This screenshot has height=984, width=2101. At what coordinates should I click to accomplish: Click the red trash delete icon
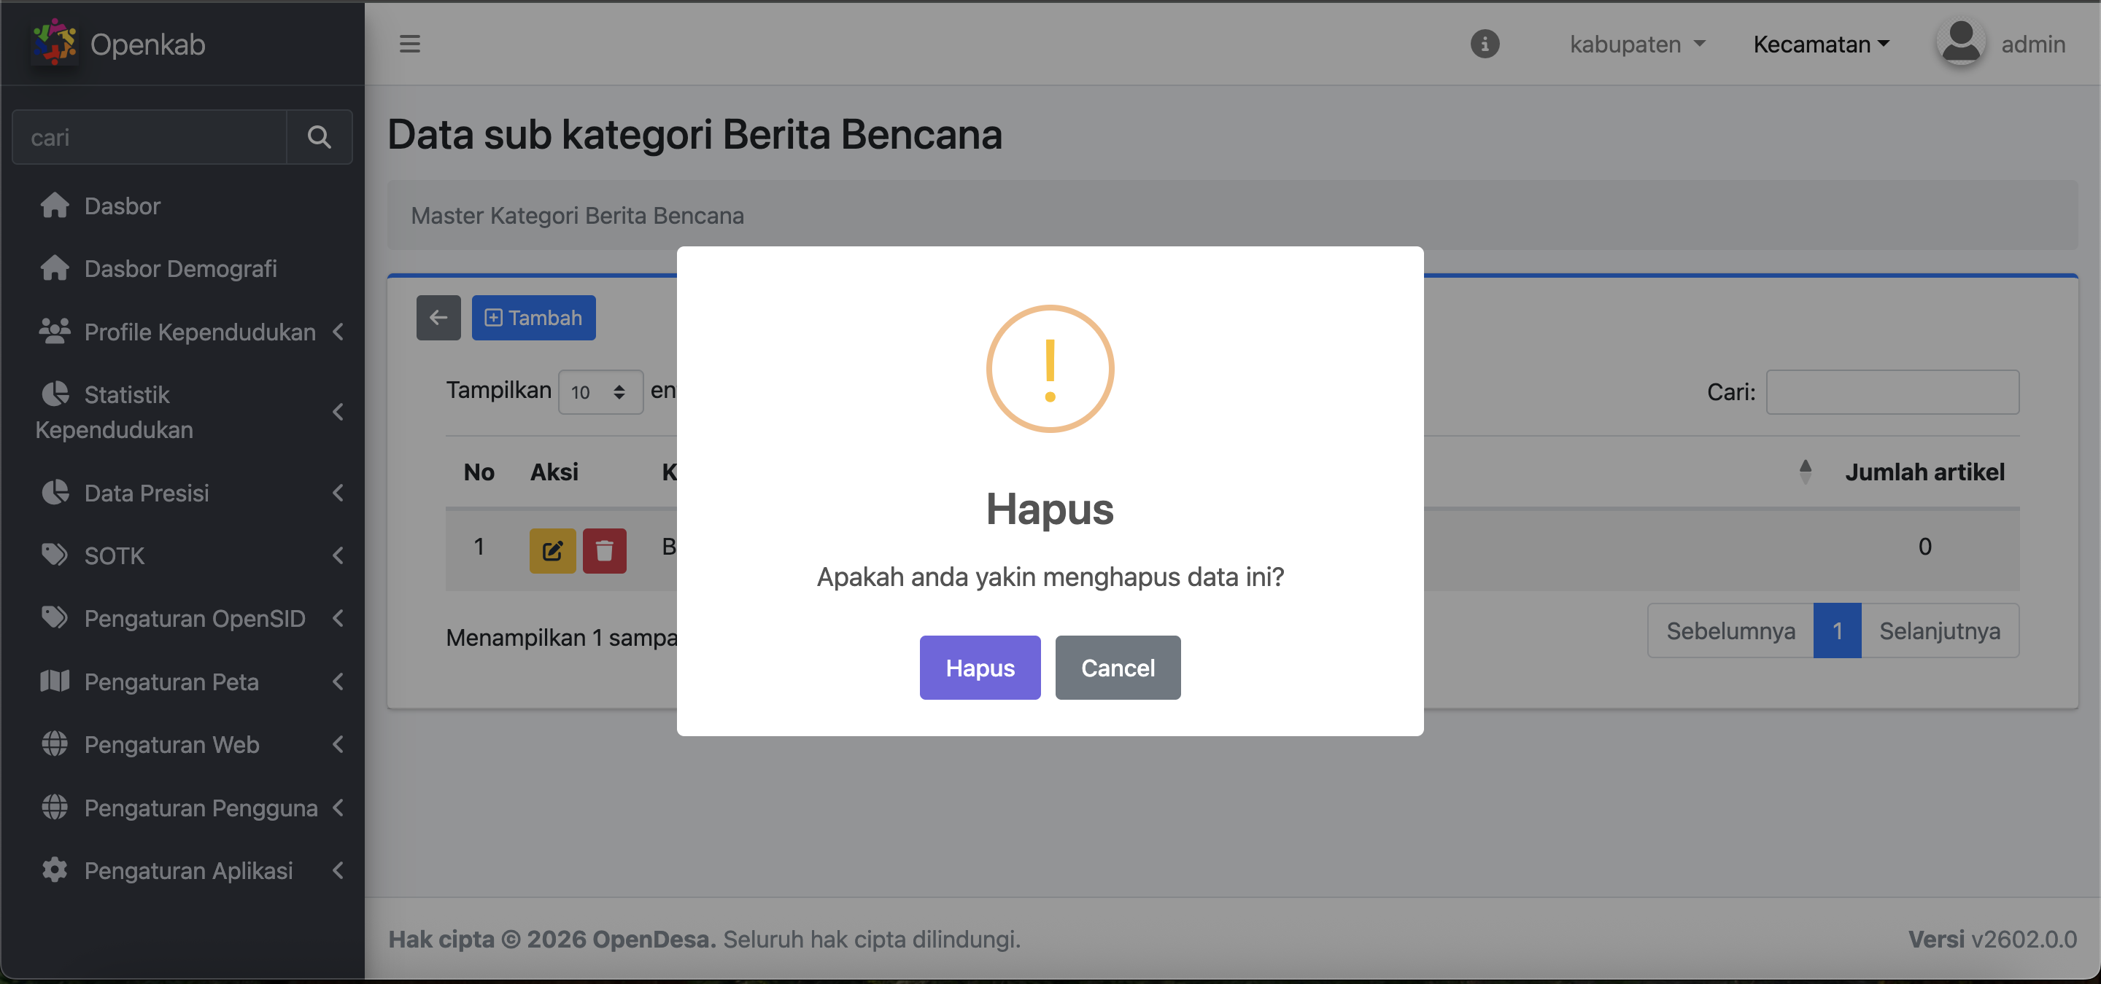point(604,550)
